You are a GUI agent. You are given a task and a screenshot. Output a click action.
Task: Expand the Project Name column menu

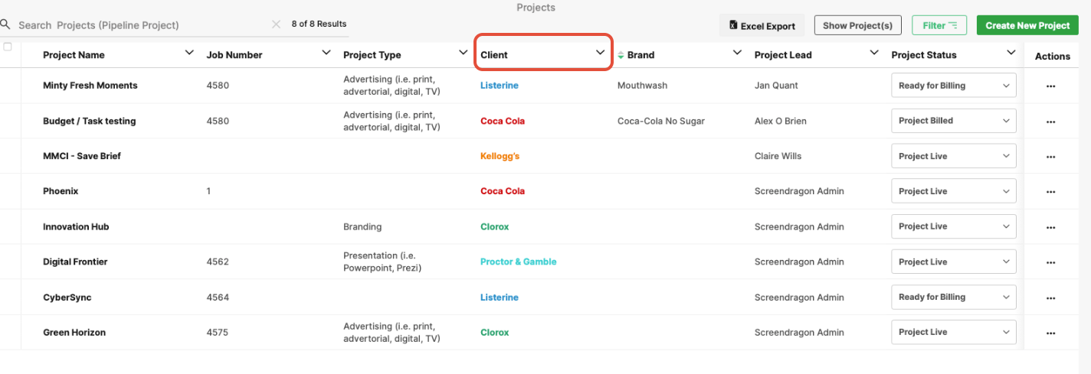(189, 53)
